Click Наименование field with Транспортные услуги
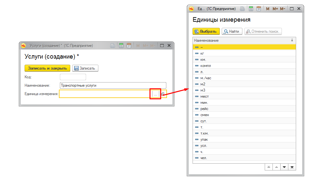Image resolution: width=311 pixels, height=186 pixels. click(113, 85)
